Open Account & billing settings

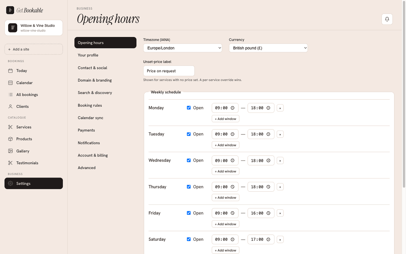(x=105, y=155)
